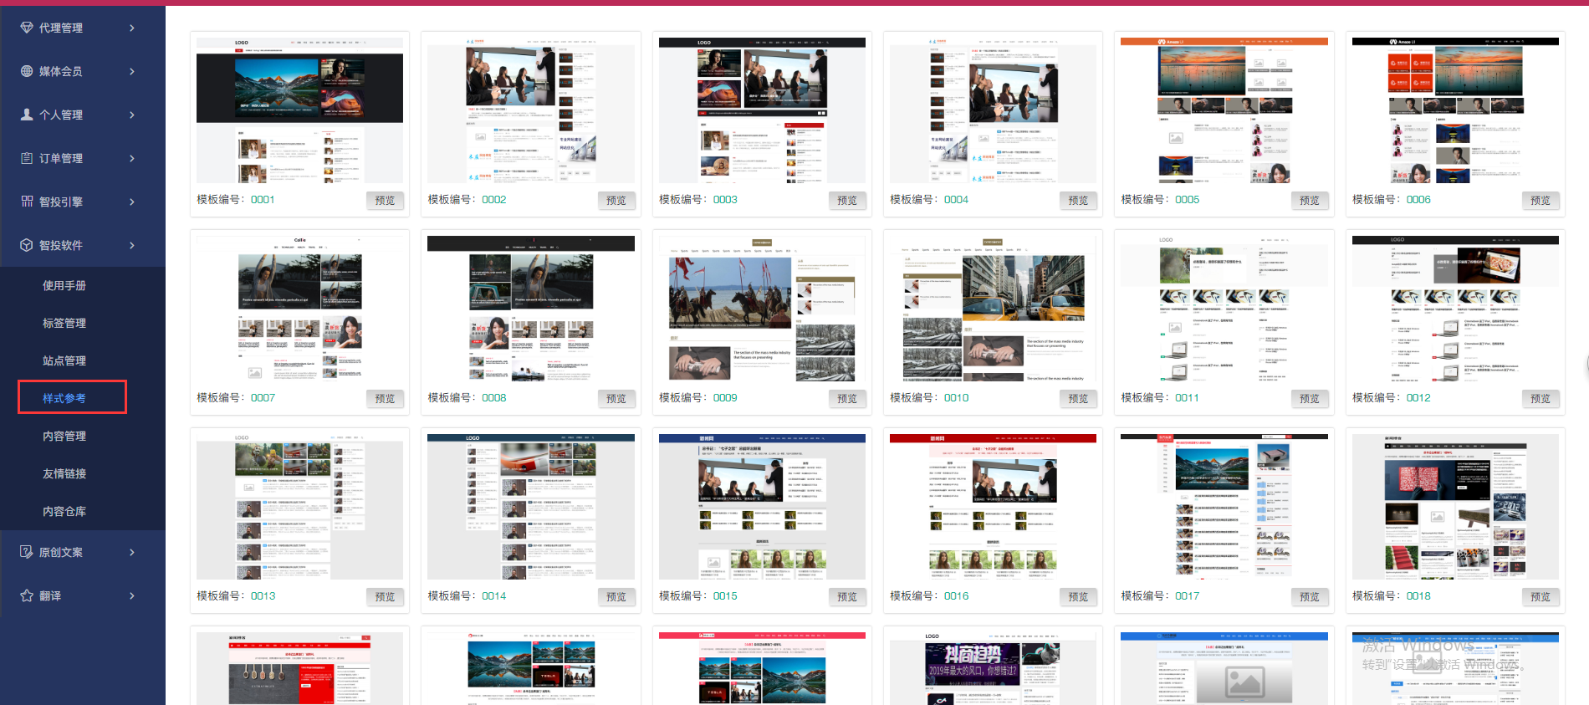1589x705 pixels.
Task: Open the 使用手册 submenu item
Action: click(x=64, y=285)
